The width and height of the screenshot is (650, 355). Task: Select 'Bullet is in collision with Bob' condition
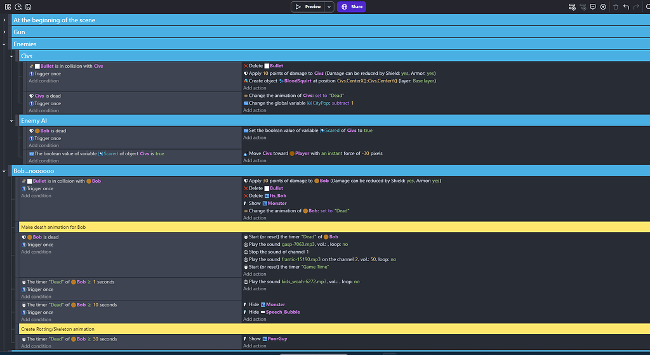[x=61, y=181]
